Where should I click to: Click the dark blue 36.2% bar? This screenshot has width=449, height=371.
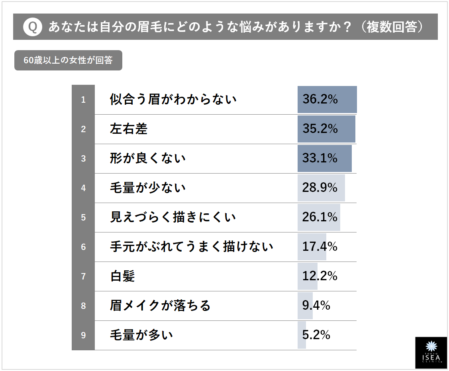pos(327,100)
